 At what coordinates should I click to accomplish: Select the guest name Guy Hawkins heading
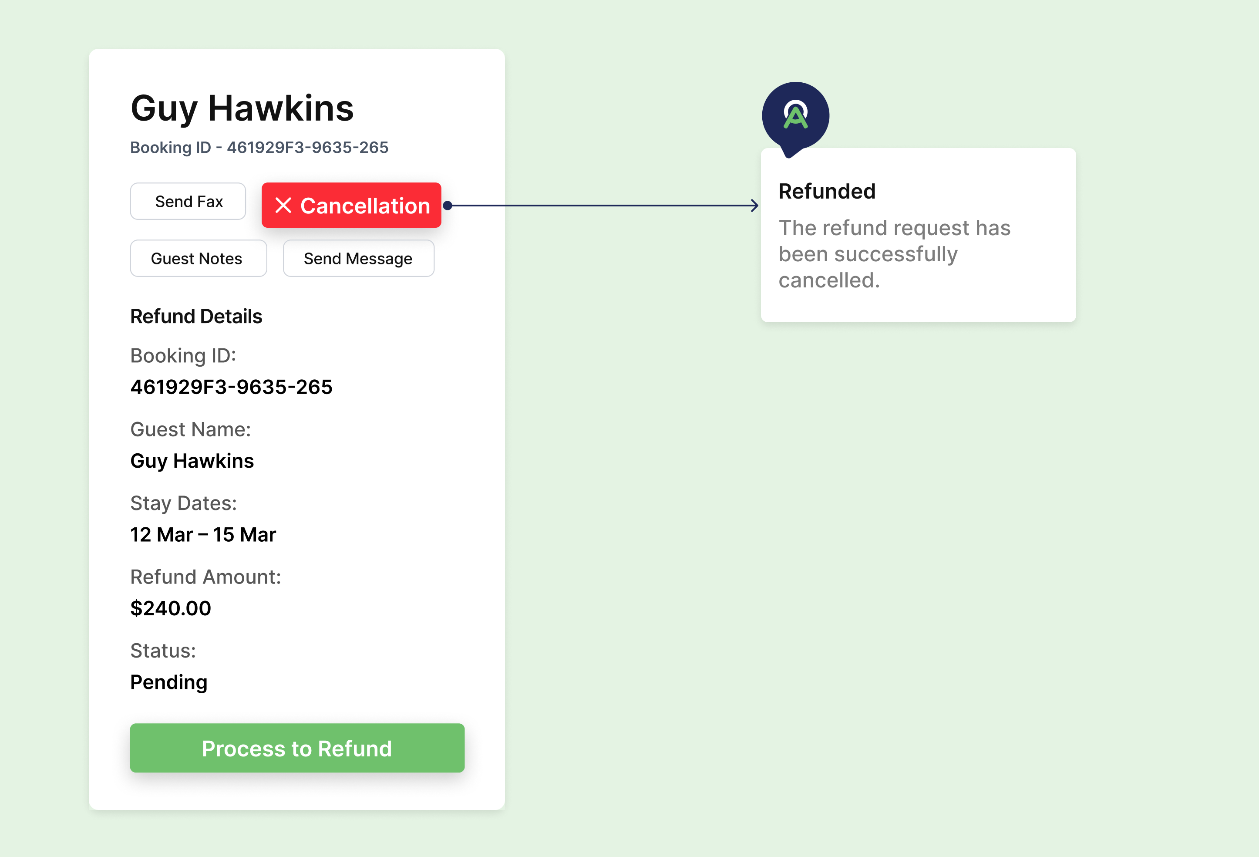click(x=242, y=109)
